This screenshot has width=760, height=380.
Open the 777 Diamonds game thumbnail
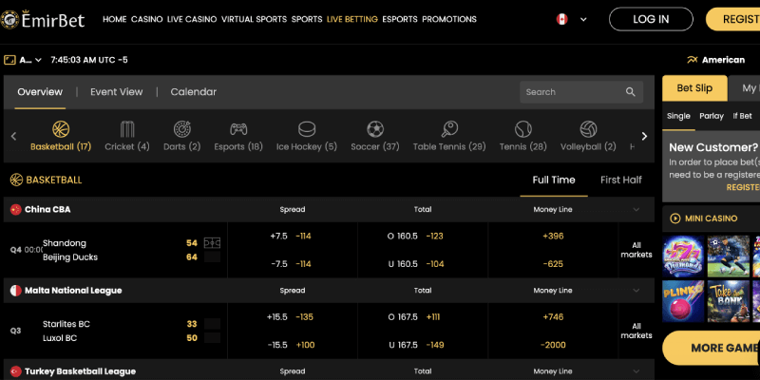(683, 256)
